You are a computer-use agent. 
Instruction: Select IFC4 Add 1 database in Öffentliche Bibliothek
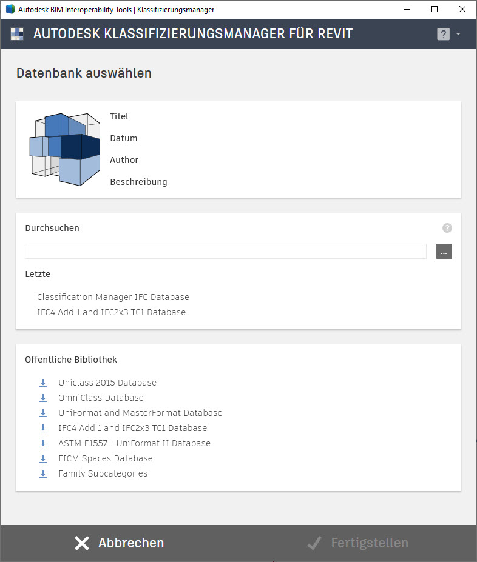(x=133, y=428)
